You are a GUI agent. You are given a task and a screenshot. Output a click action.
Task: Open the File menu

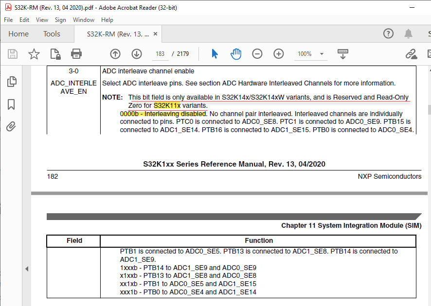(8, 20)
